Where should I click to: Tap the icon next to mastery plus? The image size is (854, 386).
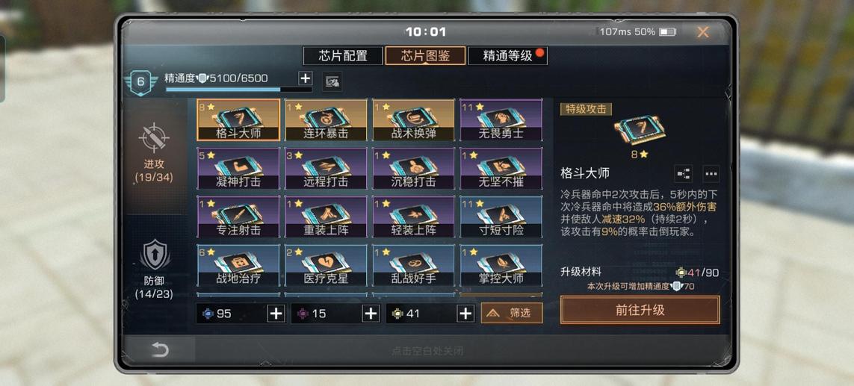click(332, 81)
